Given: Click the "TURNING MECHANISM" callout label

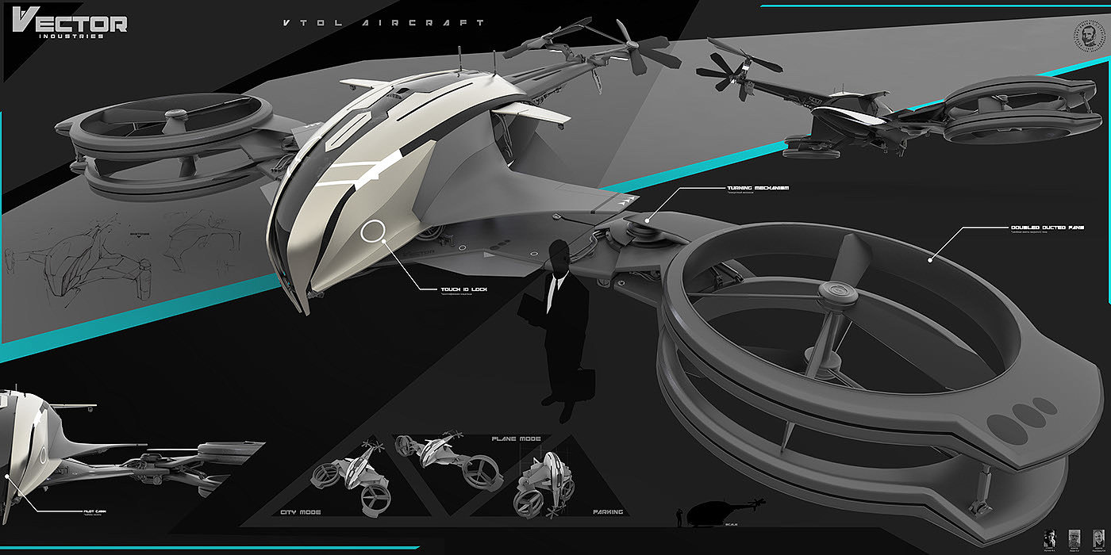Looking at the screenshot, I should (x=757, y=189).
